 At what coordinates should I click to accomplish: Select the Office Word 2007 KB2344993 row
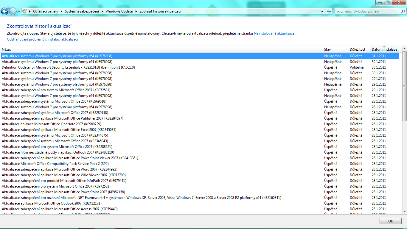(200, 169)
